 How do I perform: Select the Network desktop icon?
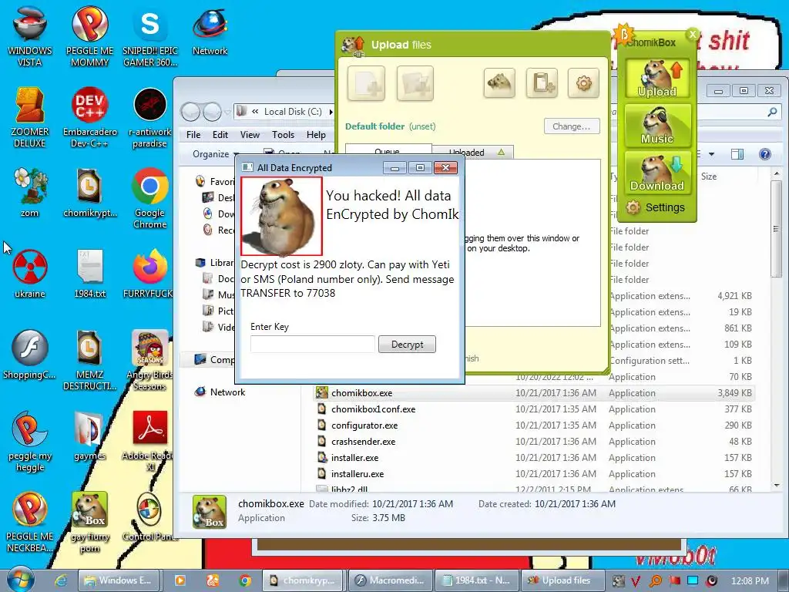click(210, 31)
